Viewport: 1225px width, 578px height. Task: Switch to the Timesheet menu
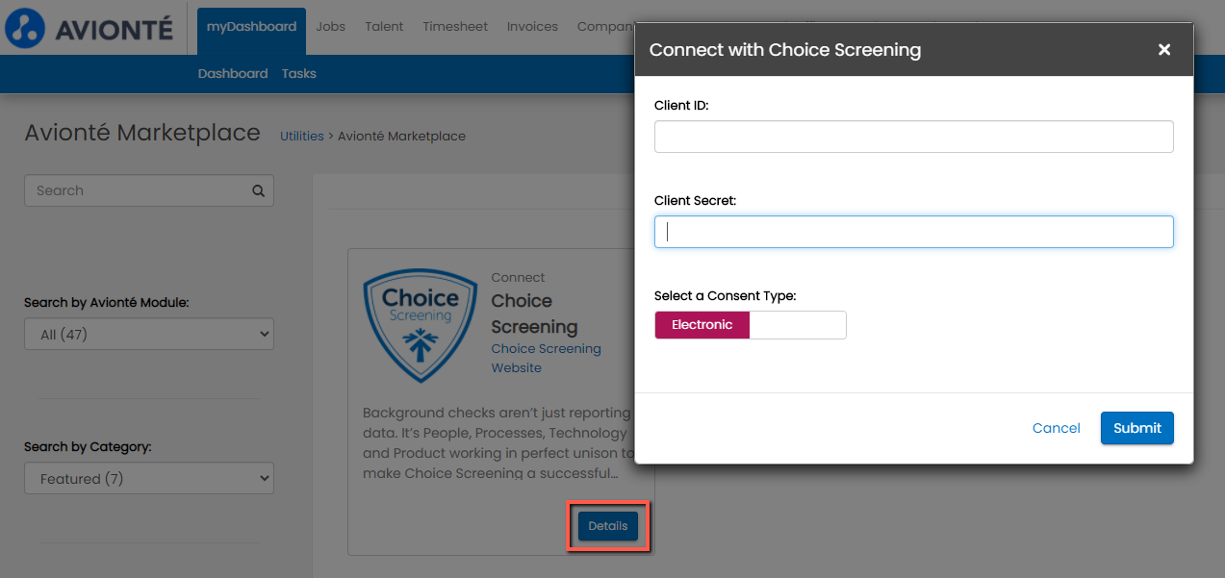(x=455, y=27)
